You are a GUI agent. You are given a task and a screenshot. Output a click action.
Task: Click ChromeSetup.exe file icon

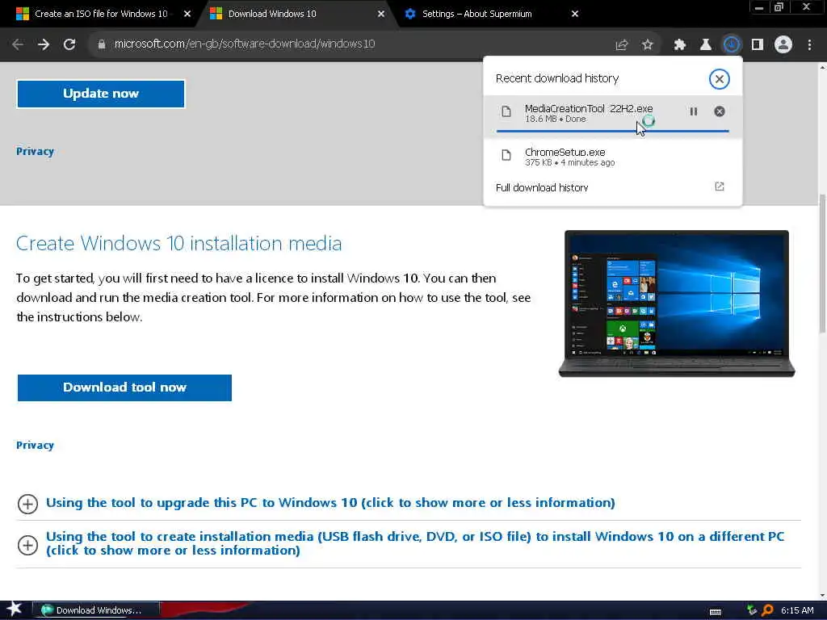pos(506,156)
